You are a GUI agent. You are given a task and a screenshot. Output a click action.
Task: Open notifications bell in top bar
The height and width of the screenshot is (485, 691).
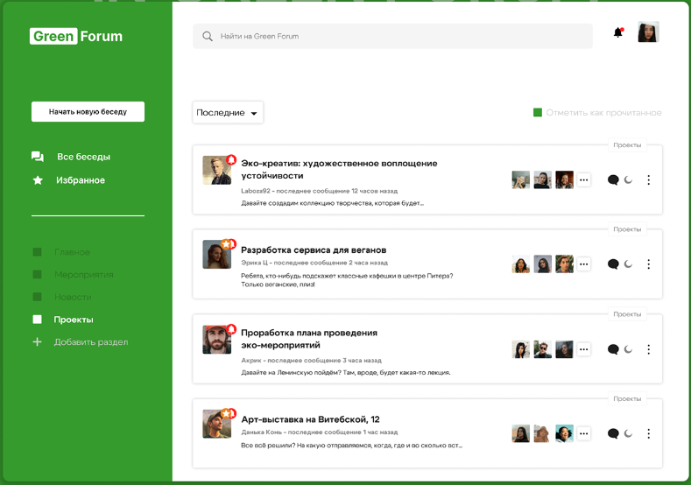click(x=618, y=33)
